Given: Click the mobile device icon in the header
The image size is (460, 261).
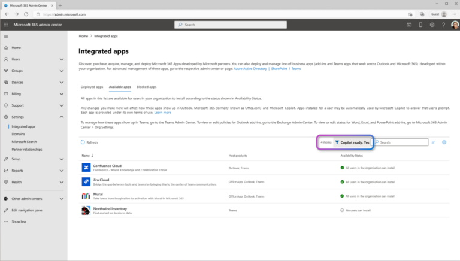Looking at the screenshot, I should (x=420, y=25).
